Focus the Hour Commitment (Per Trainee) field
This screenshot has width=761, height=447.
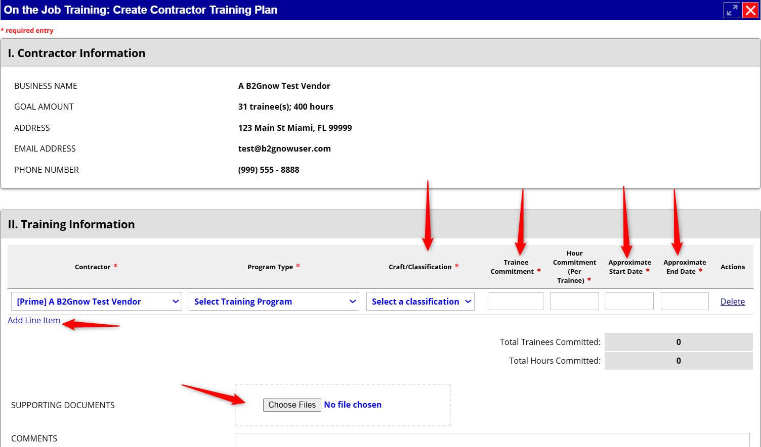[x=574, y=302]
